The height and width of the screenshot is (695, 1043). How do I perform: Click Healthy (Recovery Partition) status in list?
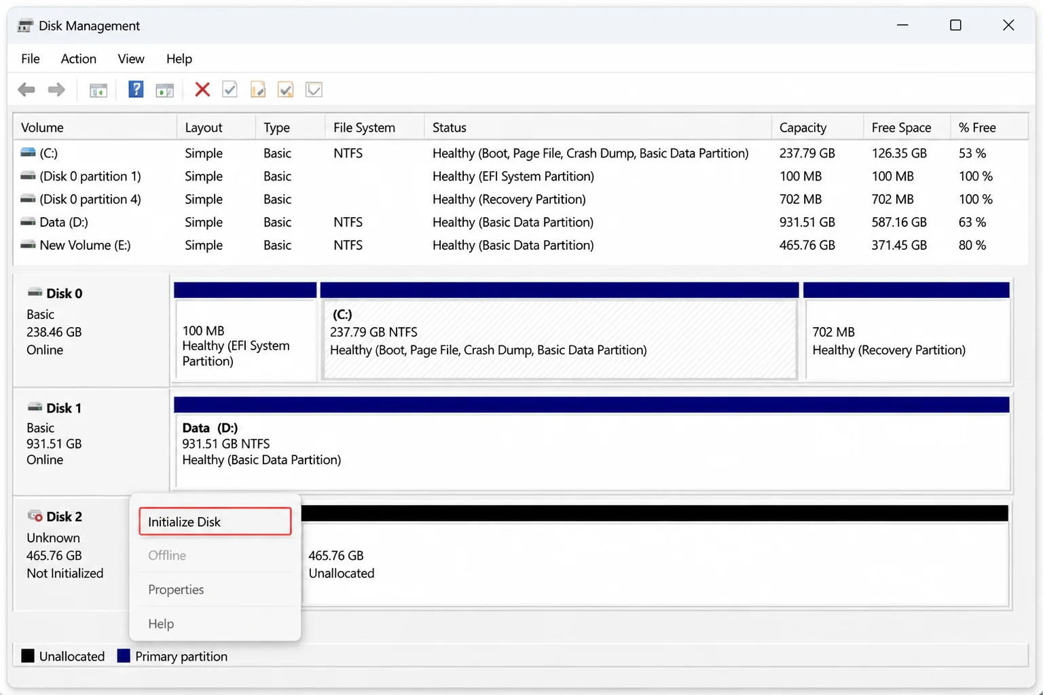tap(509, 200)
